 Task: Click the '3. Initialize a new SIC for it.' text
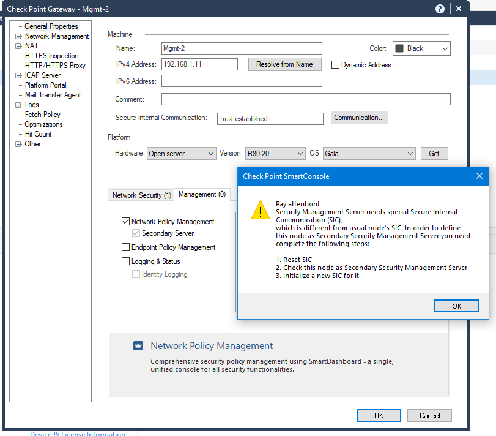(318, 276)
